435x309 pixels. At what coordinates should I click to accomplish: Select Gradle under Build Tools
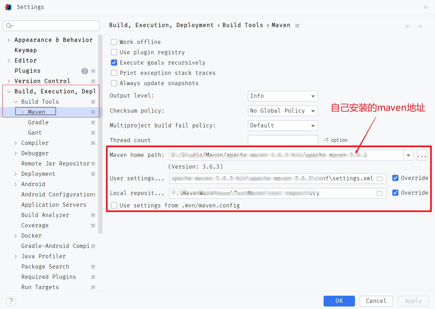[38, 122]
